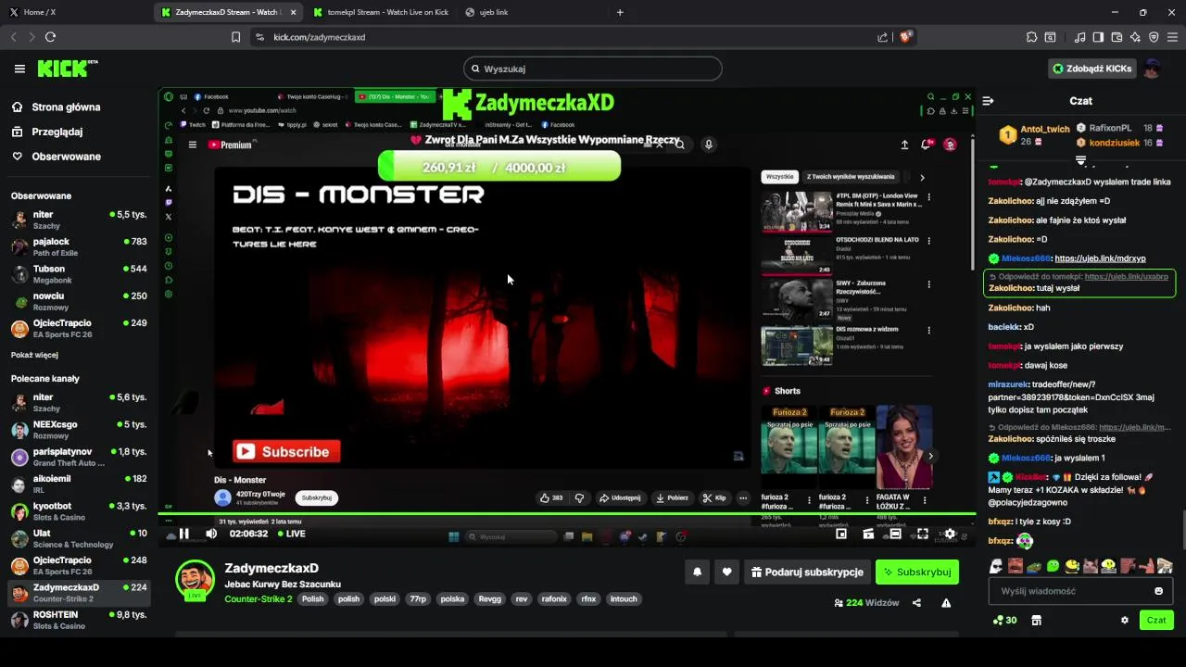This screenshot has width=1186, height=667.
Task: Open the chat shop store icon
Action: [x=1036, y=621]
